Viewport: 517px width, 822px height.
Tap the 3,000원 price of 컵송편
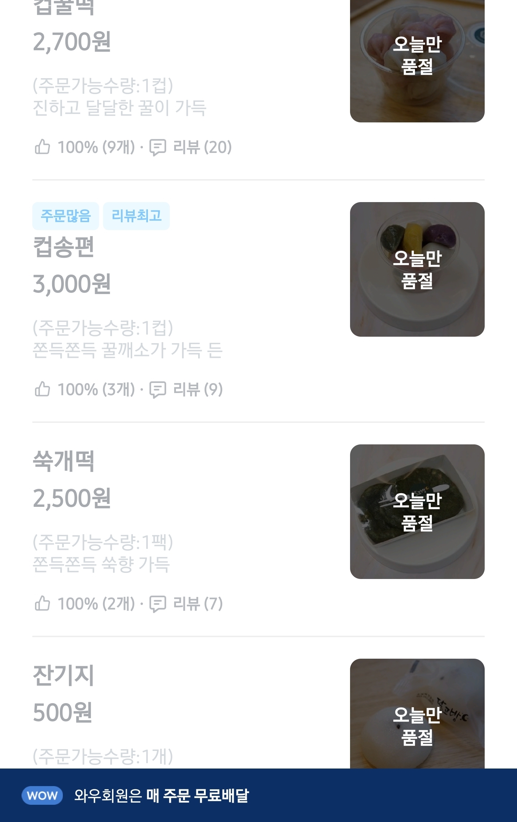tap(72, 284)
